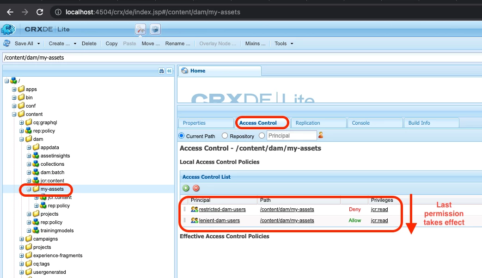Click the binoculars search icon in tree panel
482x278 pixels.
coord(161,71)
